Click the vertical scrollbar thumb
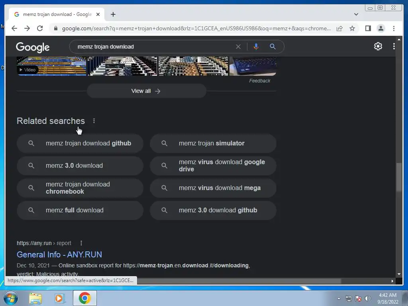Image resolution: width=408 pixels, height=306 pixels. pos(399,177)
